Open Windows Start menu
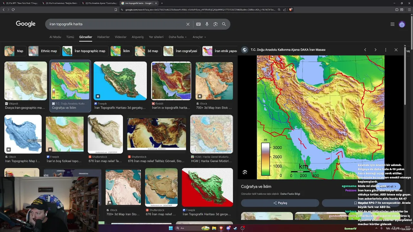This screenshot has width=413, height=232. [171, 228]
